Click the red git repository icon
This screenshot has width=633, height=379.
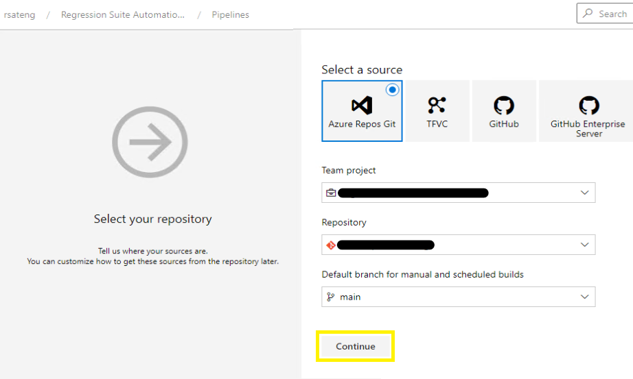click(x=331, y=245)
